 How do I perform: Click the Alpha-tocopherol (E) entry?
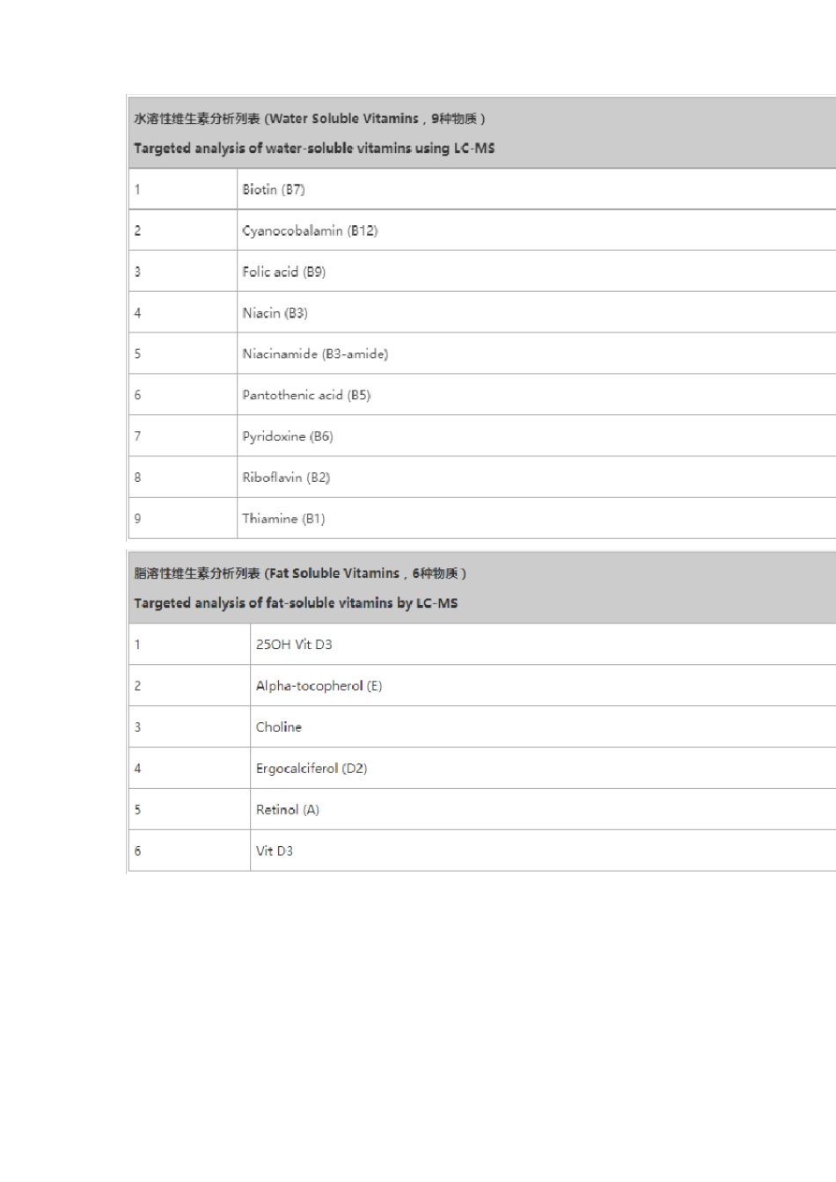pyautogui.click(x=319, y=686)
